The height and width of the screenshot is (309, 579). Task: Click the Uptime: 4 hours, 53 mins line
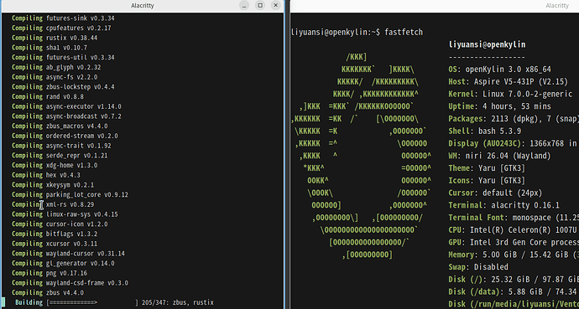point(500,106)
